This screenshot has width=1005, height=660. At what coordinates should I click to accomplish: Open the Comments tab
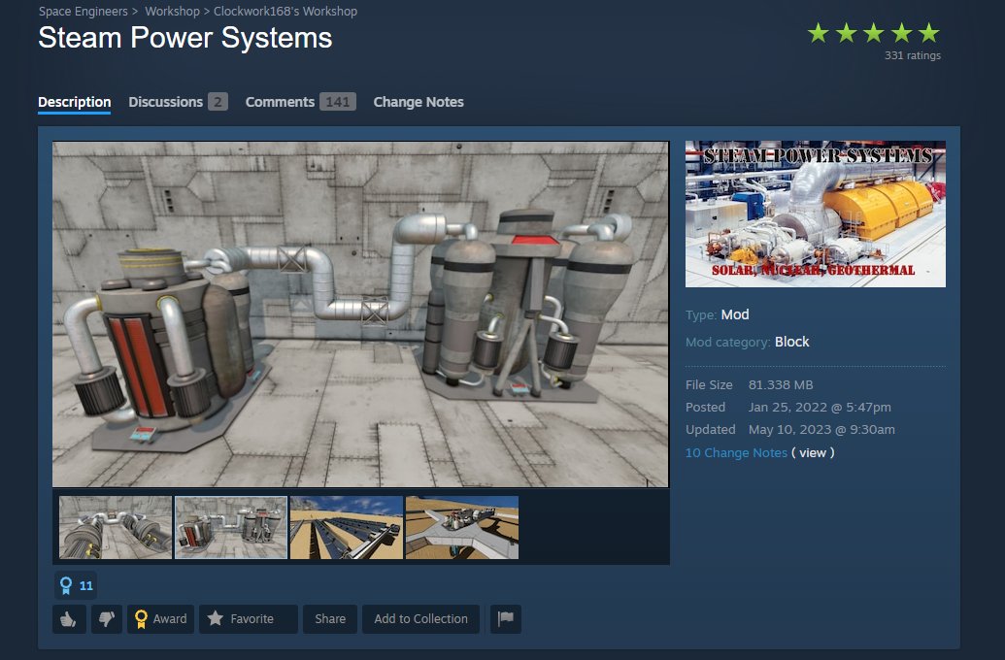[x=300, y=102]
